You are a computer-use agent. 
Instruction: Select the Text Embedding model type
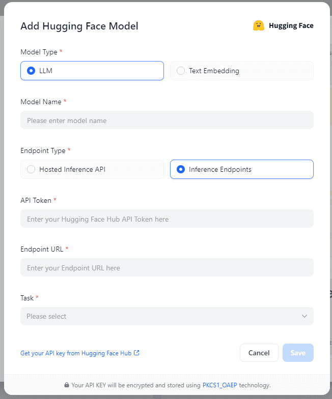pyautogui.click(x=181, y=71)
